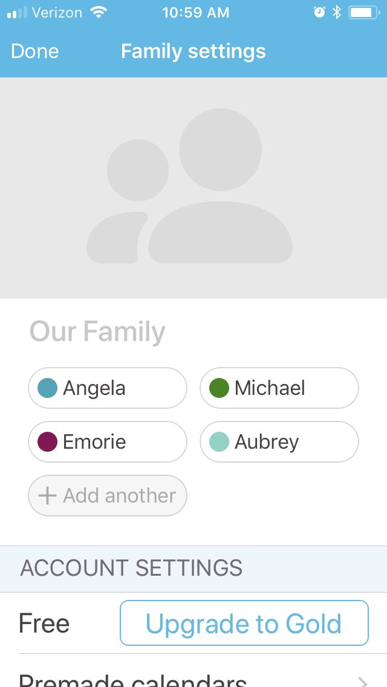Select Michael's green color dot
The image size is (387, 687).
tap(219, 388)
